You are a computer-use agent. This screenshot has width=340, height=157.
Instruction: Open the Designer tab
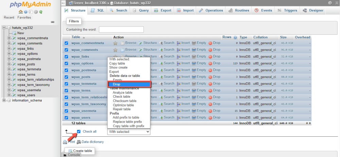click(x=313, y=11)
